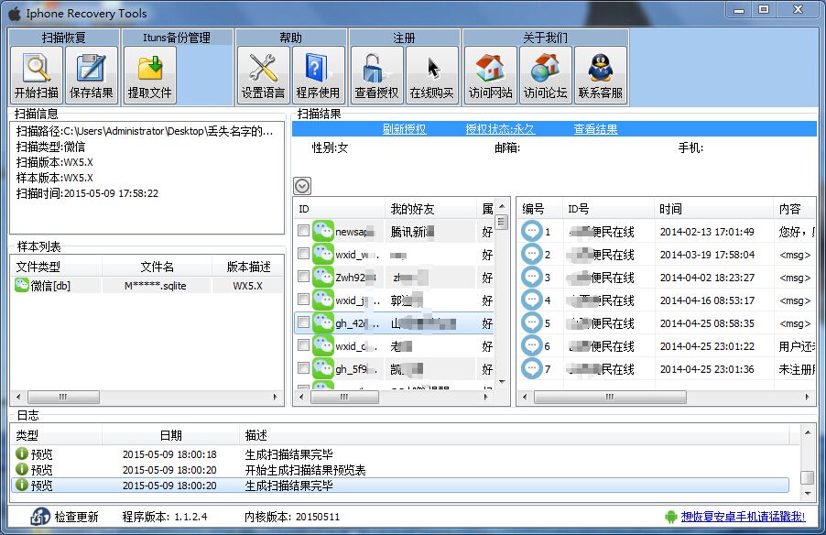The height and width of the screenshot is (535, 826).
Task: Select the checkbox for gh_42
Action: (x=303, y=322)
